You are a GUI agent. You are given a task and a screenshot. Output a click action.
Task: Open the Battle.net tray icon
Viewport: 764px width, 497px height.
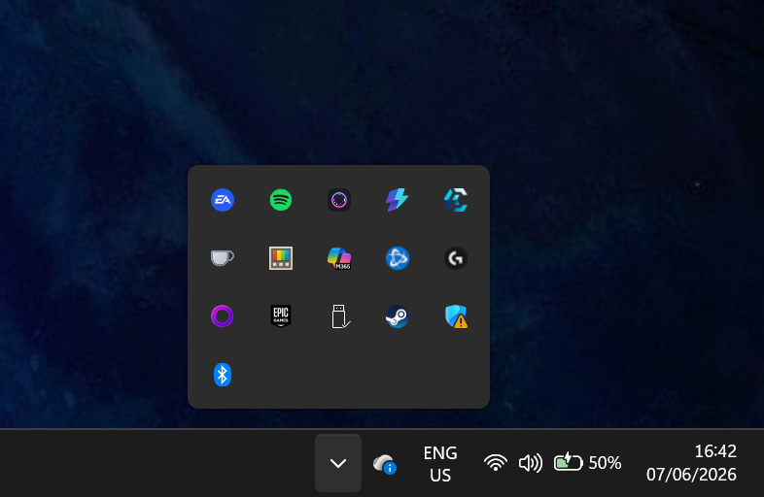tap(398, 258)
